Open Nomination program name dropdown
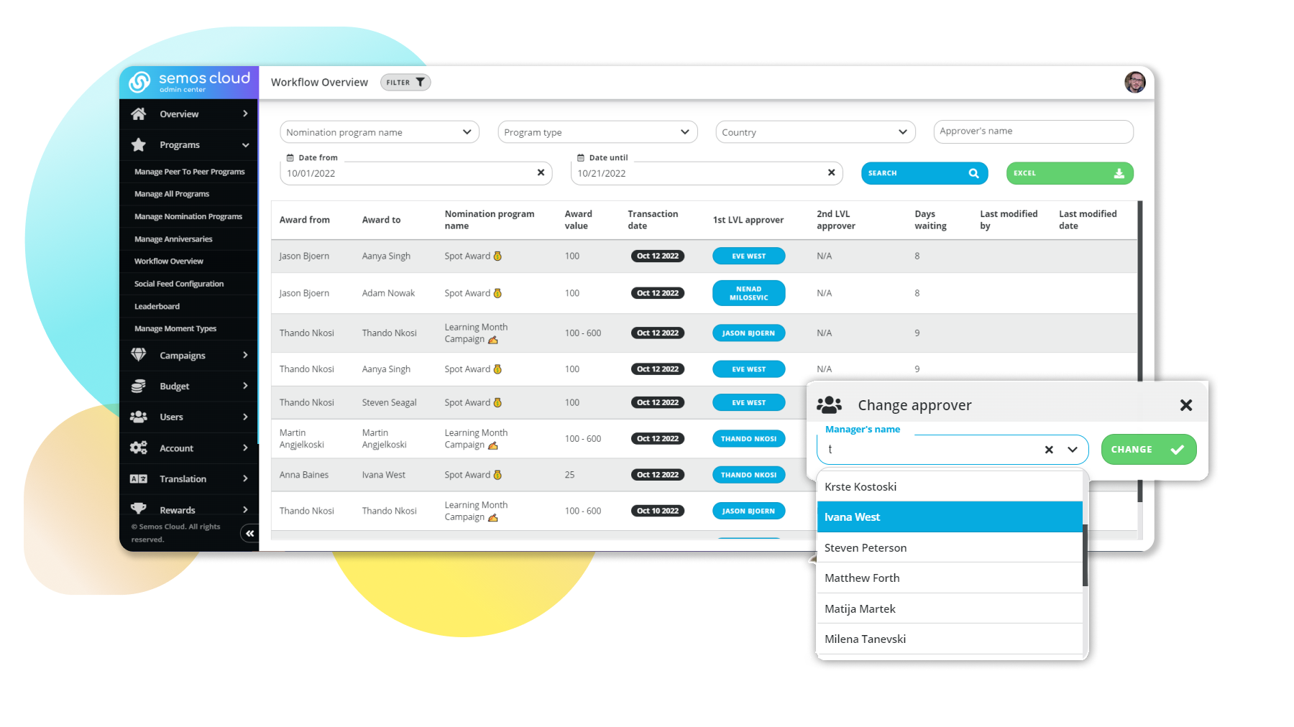 point(380,132)
